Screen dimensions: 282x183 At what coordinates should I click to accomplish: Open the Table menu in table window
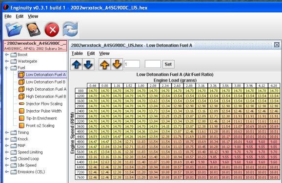pos(77,53)
